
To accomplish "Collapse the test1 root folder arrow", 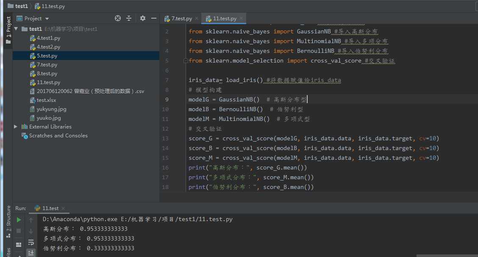I will 16,29.
